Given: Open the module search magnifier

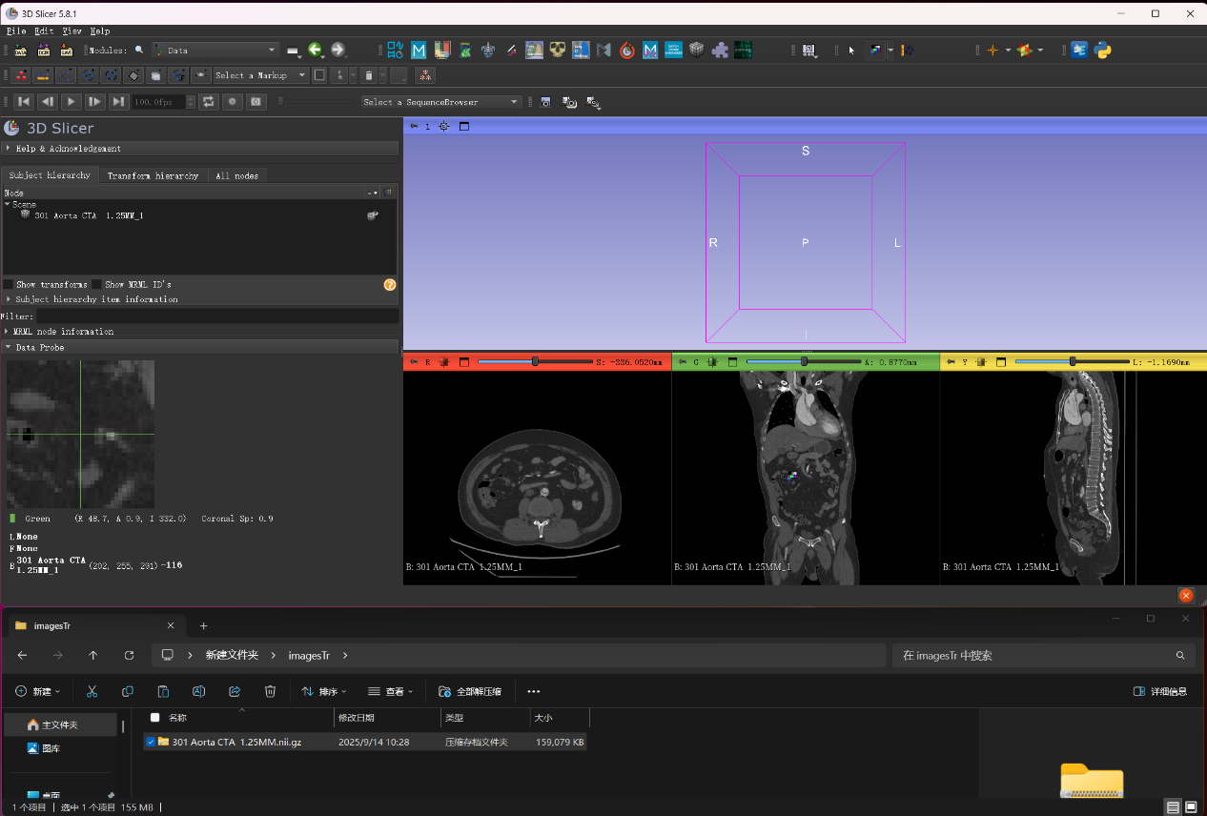Looking at the screenshot, I should (x=139, y=50).
